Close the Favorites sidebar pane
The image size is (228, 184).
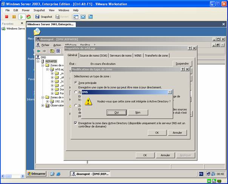click(x=22, y=23)
